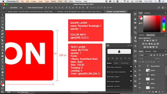Open the blending mode Normal dropdown
This screenshot has width=167, height=94.
146,58
